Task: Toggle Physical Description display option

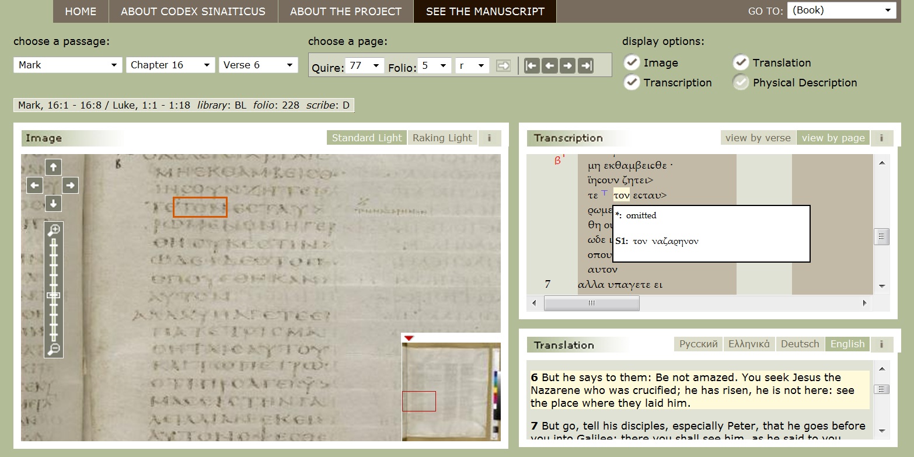Action: coord(741,82)
